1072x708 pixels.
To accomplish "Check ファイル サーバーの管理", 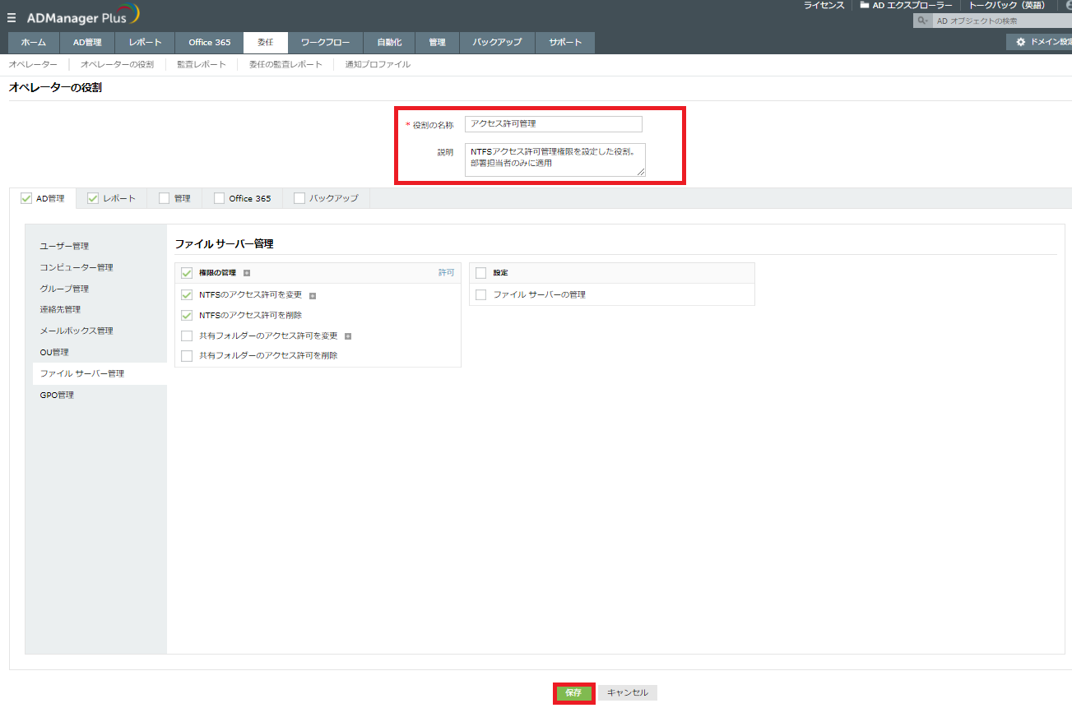I will [481, 294].
